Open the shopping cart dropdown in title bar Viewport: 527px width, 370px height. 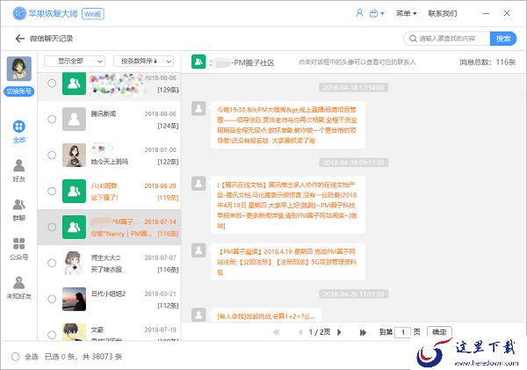[377, 13]
